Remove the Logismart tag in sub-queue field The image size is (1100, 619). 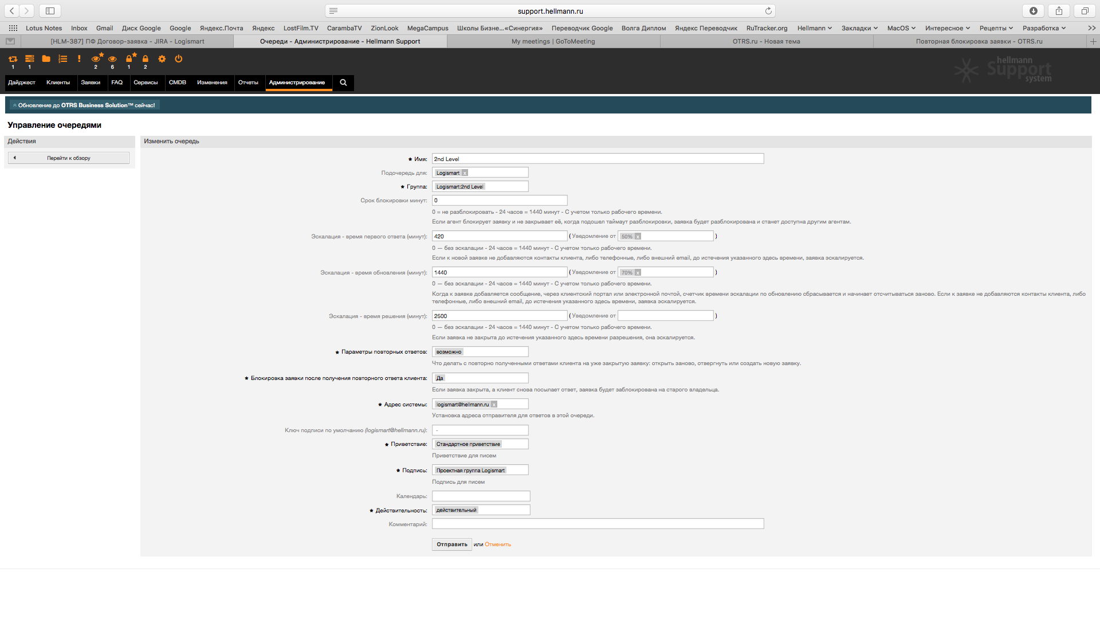465,173
